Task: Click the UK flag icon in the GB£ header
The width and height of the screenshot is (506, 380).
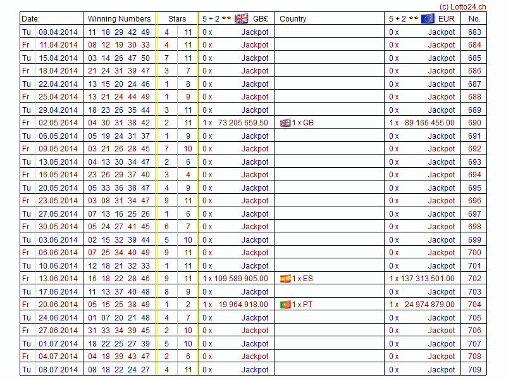Action: 242,18
